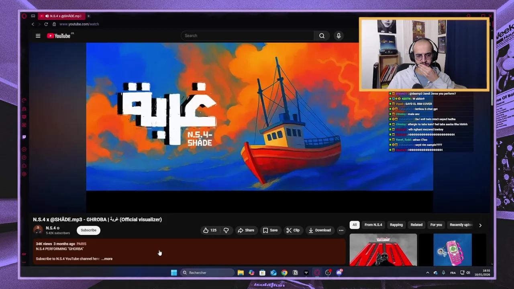Open the red recommended video thumbnail
Viewport: 514px width, 289px height.
coord(383,250)
